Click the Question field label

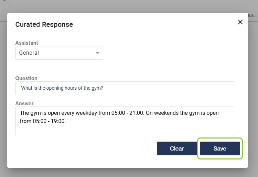click(26, 78)
